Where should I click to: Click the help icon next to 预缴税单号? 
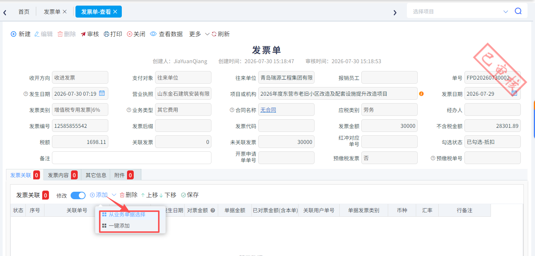pos(433,158)
